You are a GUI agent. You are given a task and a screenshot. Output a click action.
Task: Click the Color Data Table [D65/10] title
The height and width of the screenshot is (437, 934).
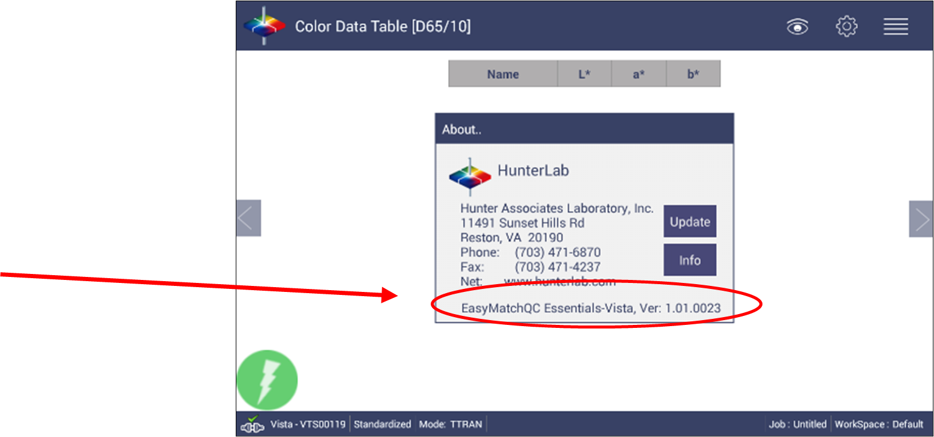pyautogui.click(x=383, y=26)
